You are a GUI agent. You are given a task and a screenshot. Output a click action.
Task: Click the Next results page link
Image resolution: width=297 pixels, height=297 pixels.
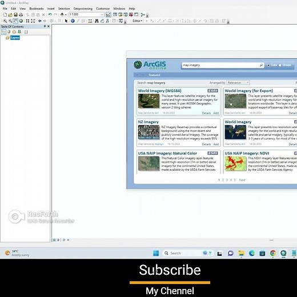coord(242,180)
